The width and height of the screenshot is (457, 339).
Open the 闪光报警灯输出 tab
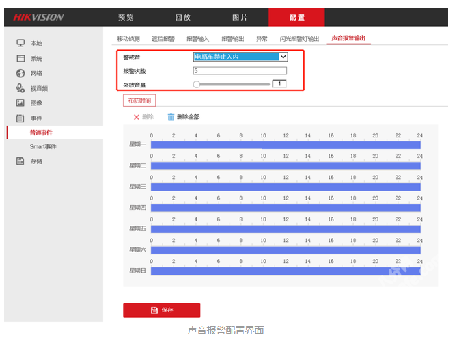(299, 39)
